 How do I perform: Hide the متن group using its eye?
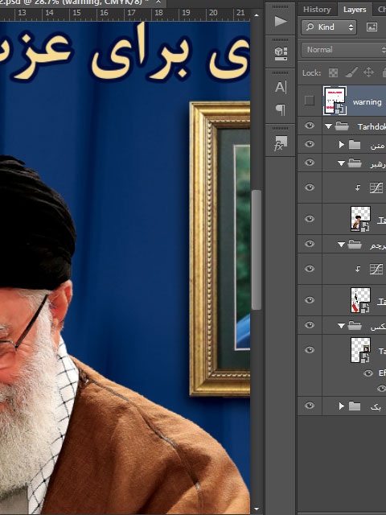(x=309, y=144)
